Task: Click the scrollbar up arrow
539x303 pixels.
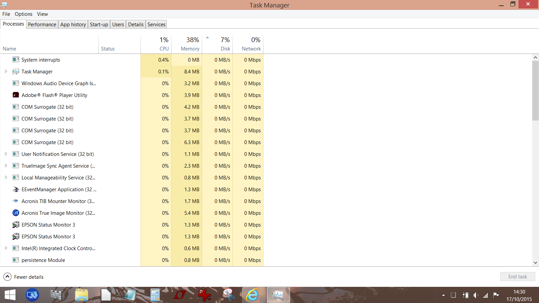Action: click(535, 58)
